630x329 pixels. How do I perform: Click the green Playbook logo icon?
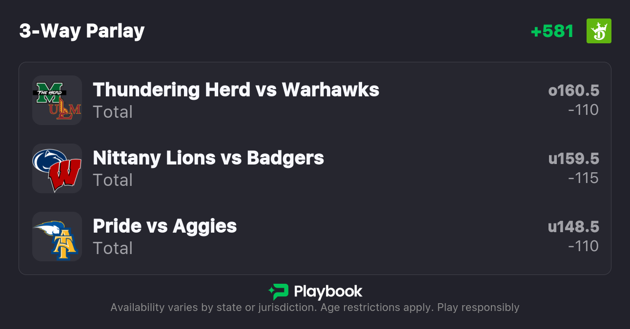tap(279, 292)
